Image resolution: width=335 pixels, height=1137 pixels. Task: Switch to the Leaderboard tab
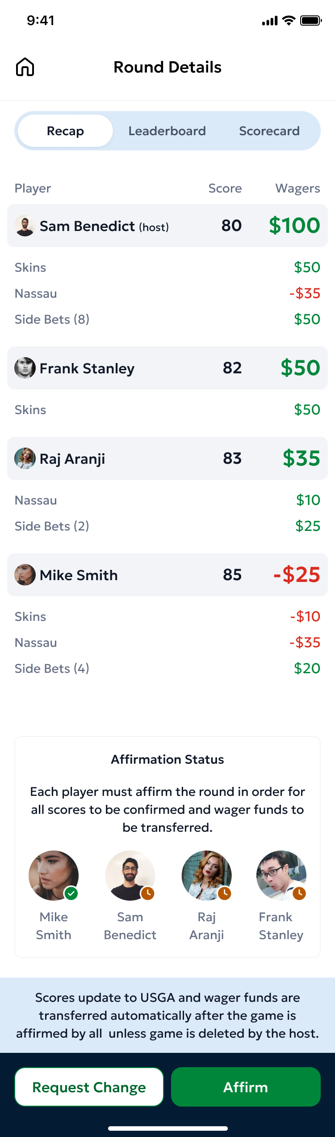pyautogui.click(x=167, y=131)
